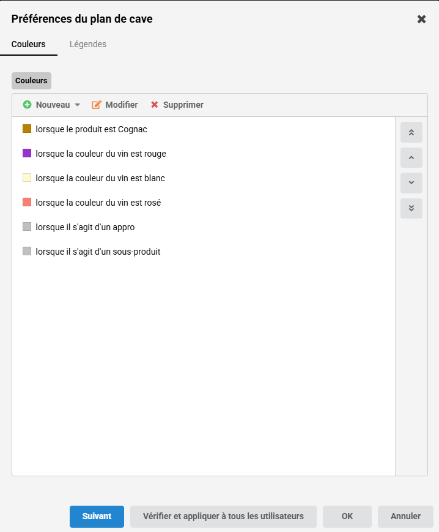The width and height of the screenshot is (439, 532).
Task: Move selected rule up one position
Action: coord(411,157)
